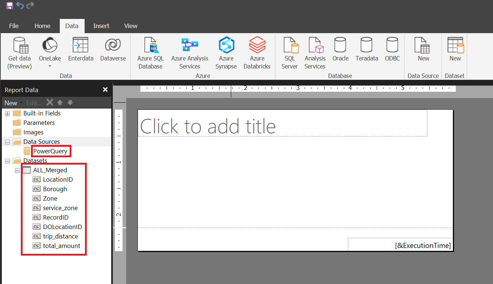Select the LocationID field
The width and height of the screenshot is (493, 284).
pyautogui.click(x=58, y=180)
